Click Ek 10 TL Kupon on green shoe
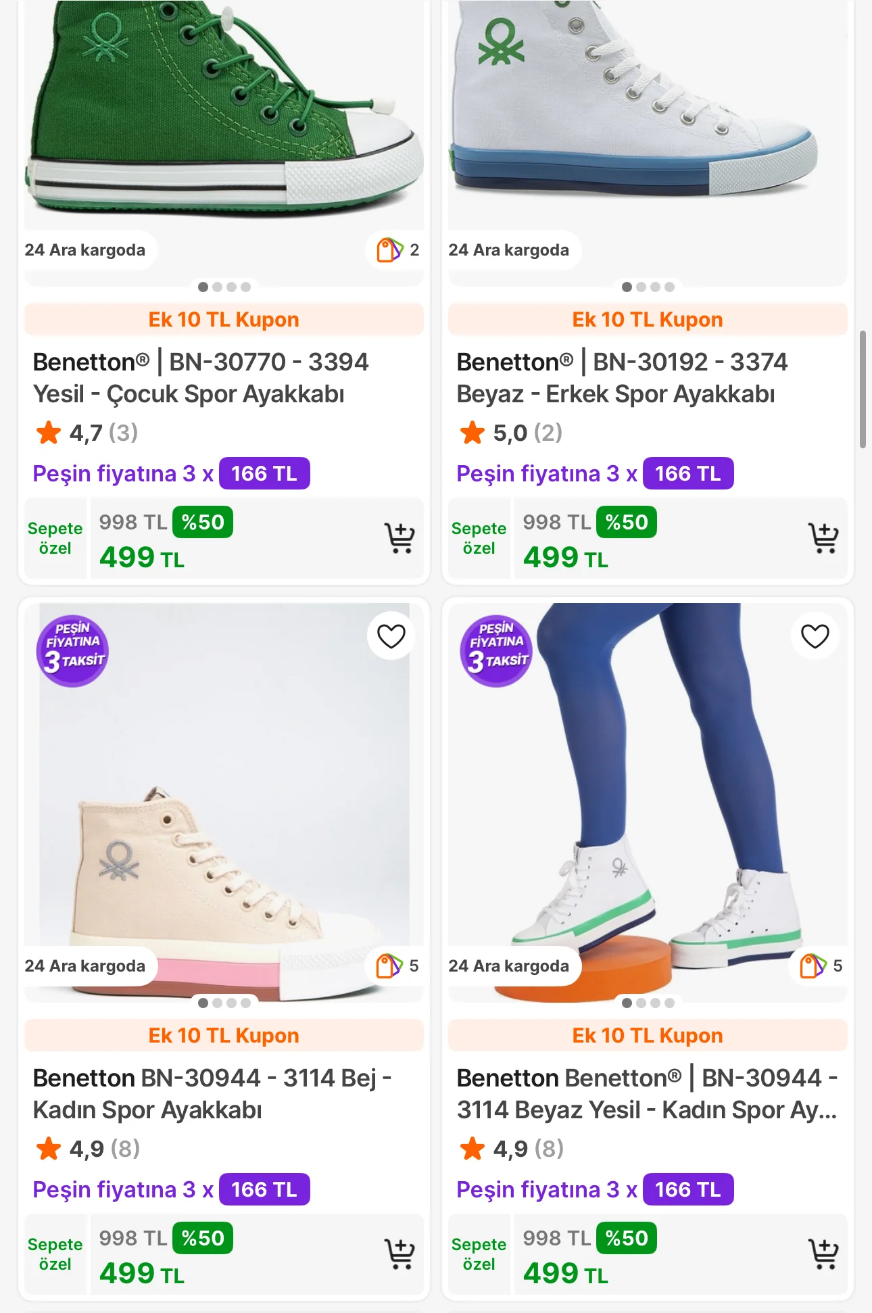This screenshot has height=1313, width=872. (x=224, y=319)
